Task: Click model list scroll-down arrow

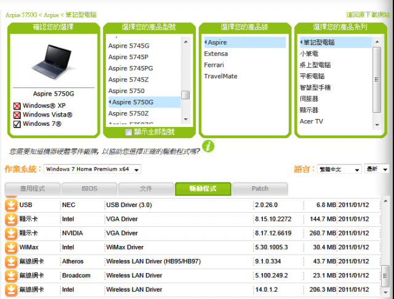Action: coord(186,120)
